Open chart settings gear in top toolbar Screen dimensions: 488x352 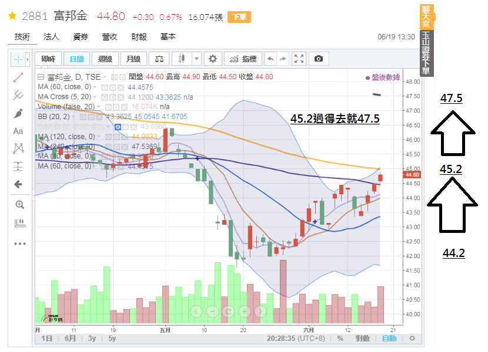[213, 59]
